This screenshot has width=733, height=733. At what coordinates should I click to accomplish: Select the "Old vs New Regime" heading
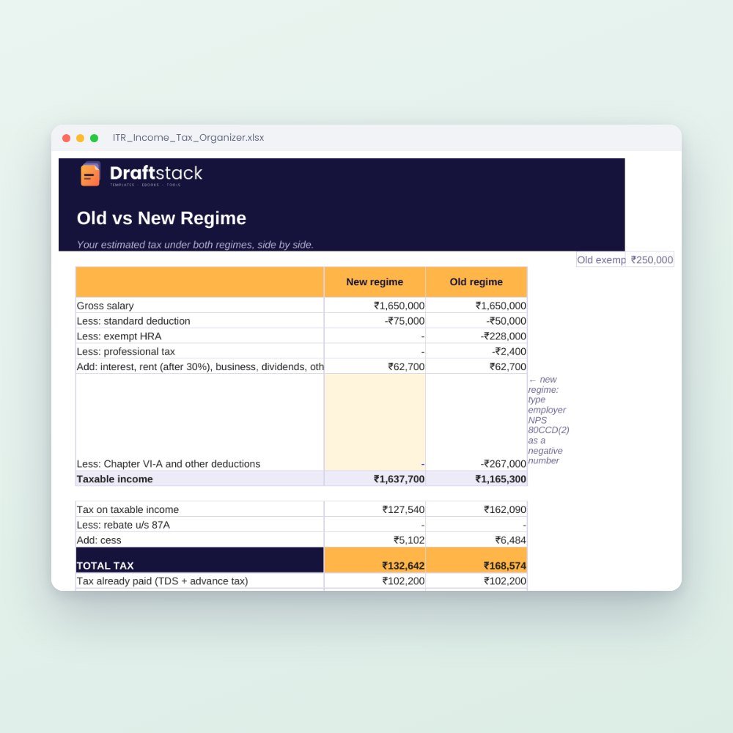click(x=161, y=218)
